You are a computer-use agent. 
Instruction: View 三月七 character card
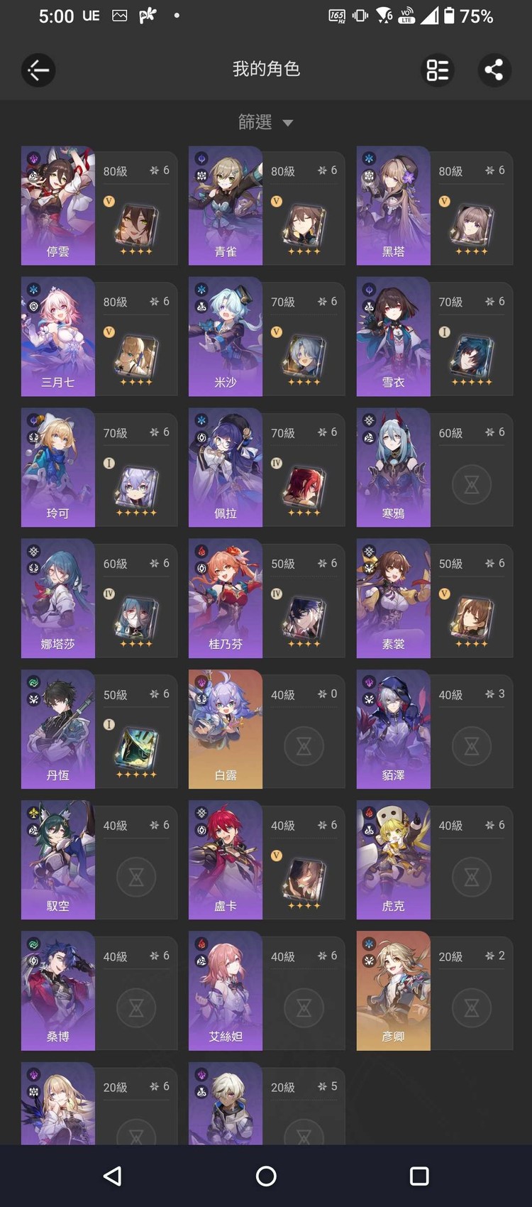point(99,337)
